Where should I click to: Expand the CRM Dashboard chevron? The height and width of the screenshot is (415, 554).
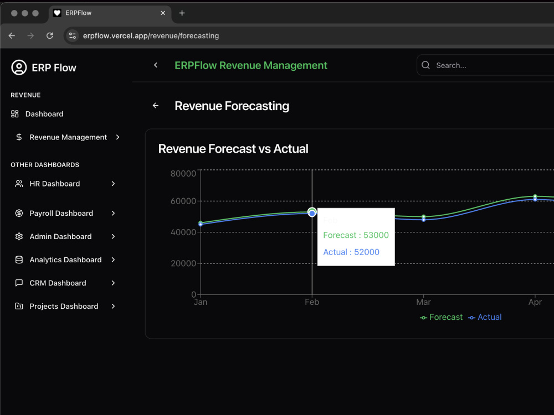113,283
